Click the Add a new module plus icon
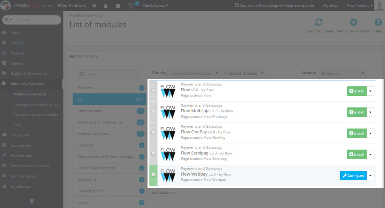The width and height of the screenshot is (385, 208). point(353,22)
